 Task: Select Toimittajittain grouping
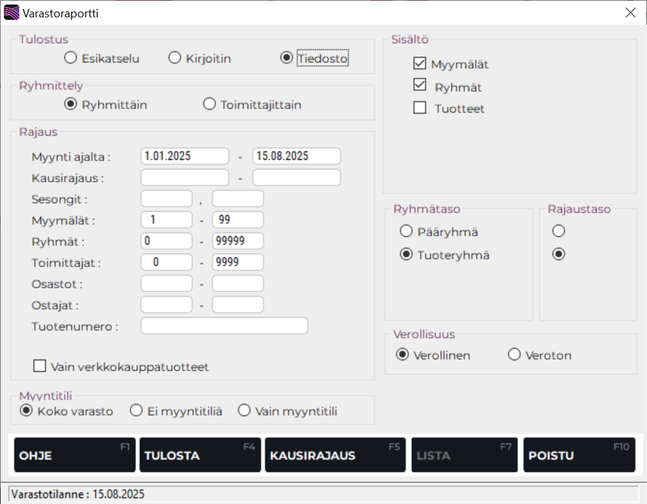209,104
